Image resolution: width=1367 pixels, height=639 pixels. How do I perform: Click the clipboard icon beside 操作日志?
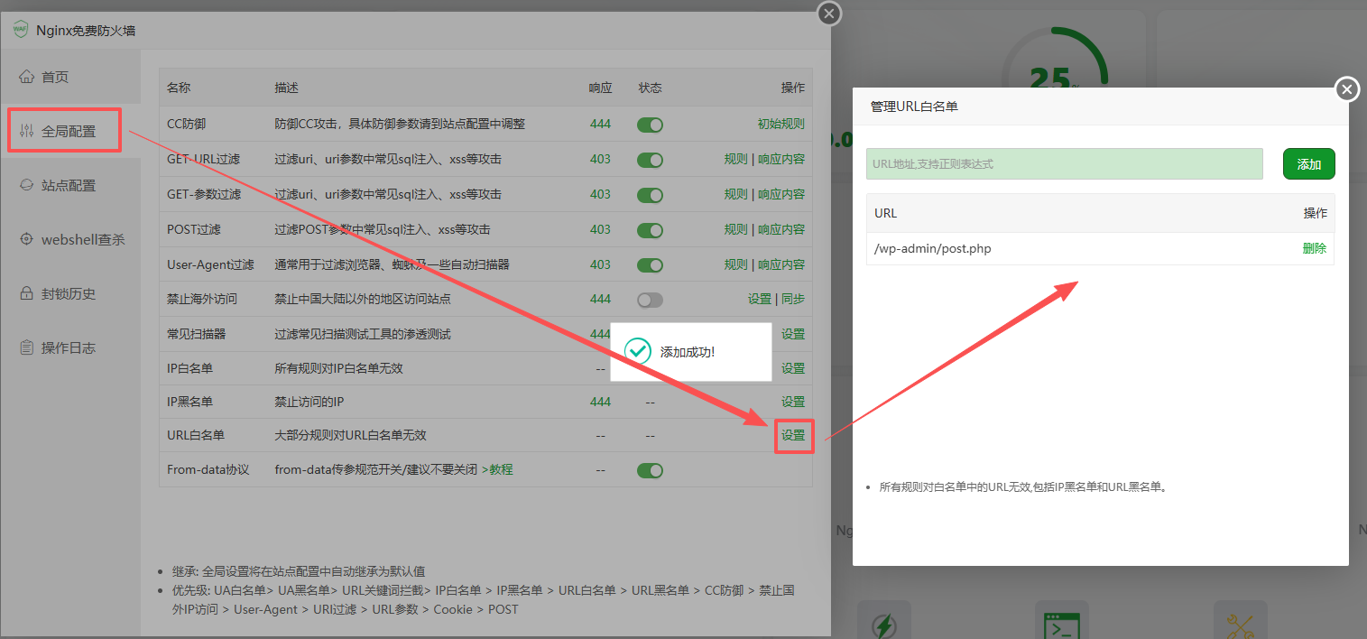26,347
